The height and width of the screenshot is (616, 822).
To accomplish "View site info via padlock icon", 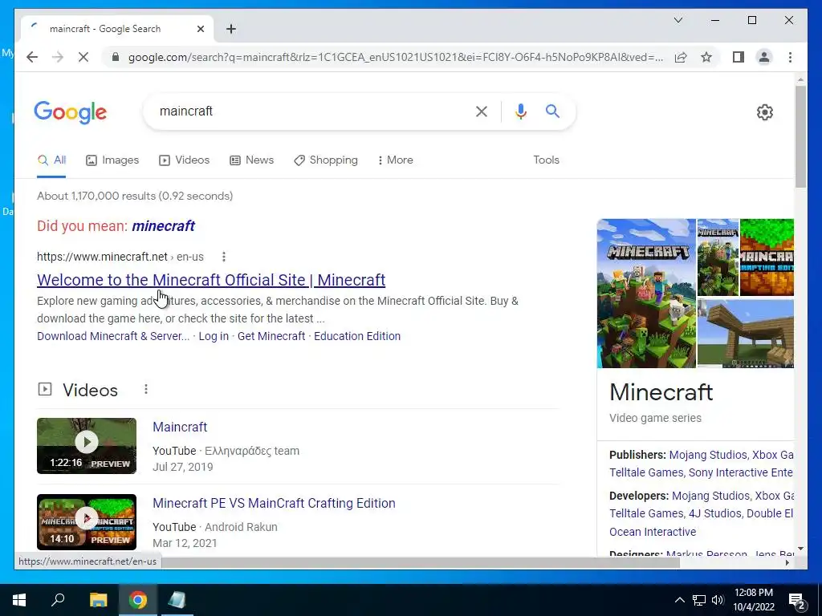I will click(x=116, y=57).
